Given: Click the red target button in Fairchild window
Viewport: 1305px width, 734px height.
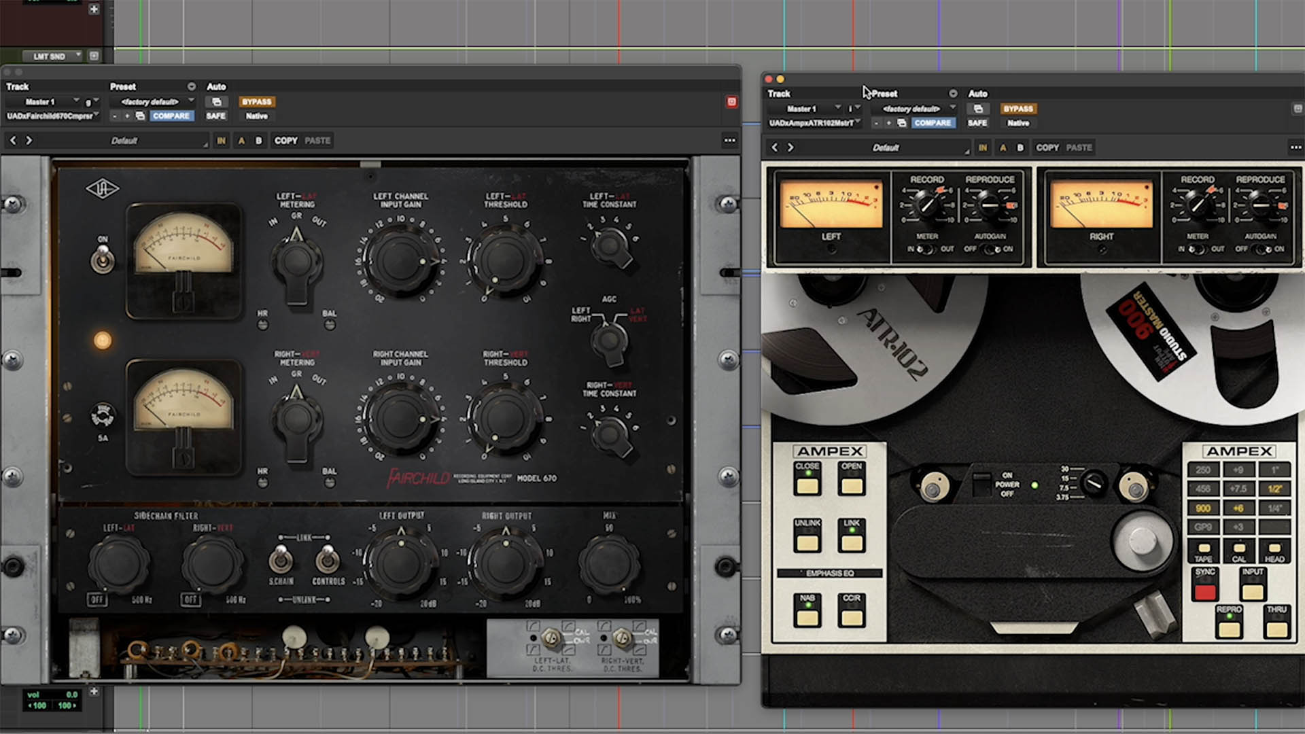Looking at the screenshot, I should pyautogui.click(x=731, y=102).
